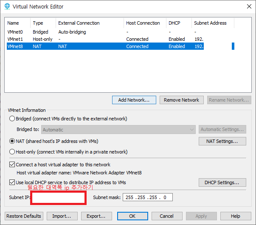Click the Cancel button
Screen dimensions: 256x225
coord(167,216)
